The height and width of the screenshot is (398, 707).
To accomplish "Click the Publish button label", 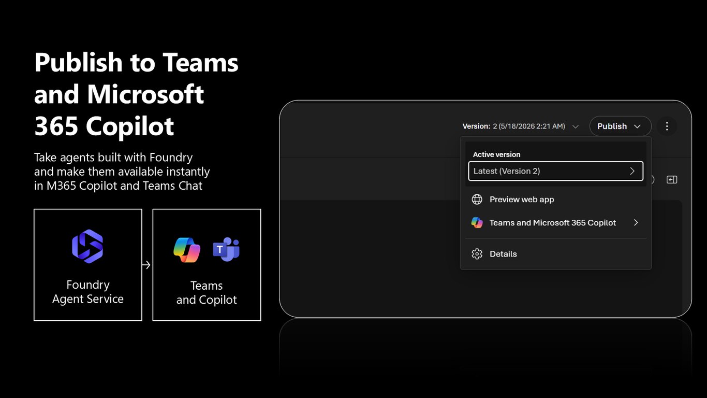I will coord(612,126).
